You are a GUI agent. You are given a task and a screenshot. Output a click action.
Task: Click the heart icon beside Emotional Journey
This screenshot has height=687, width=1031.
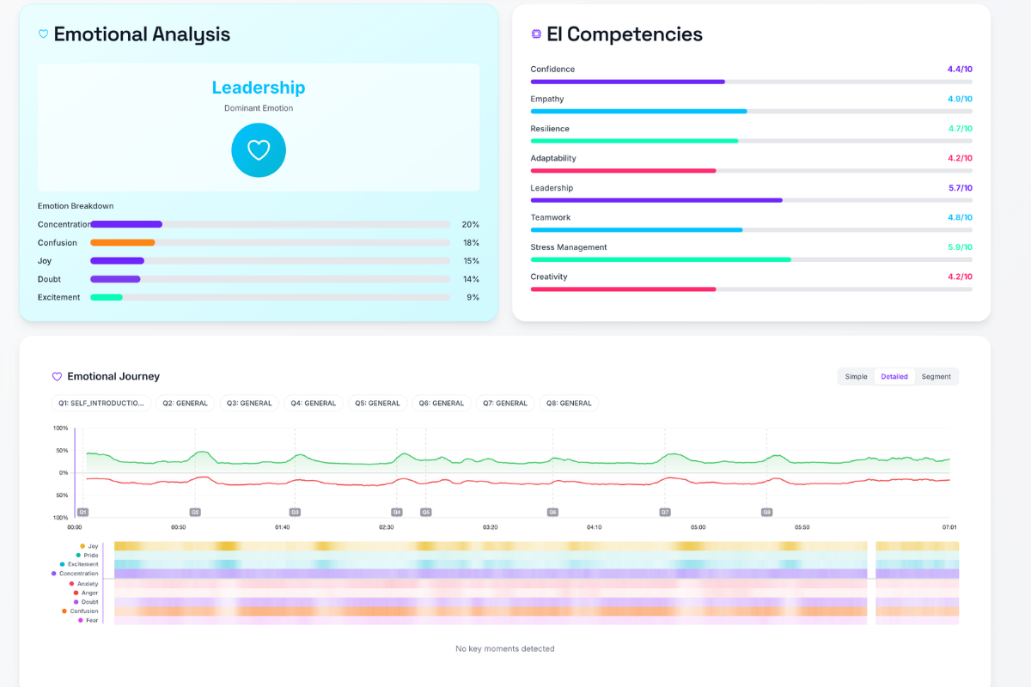coord(57,376)
